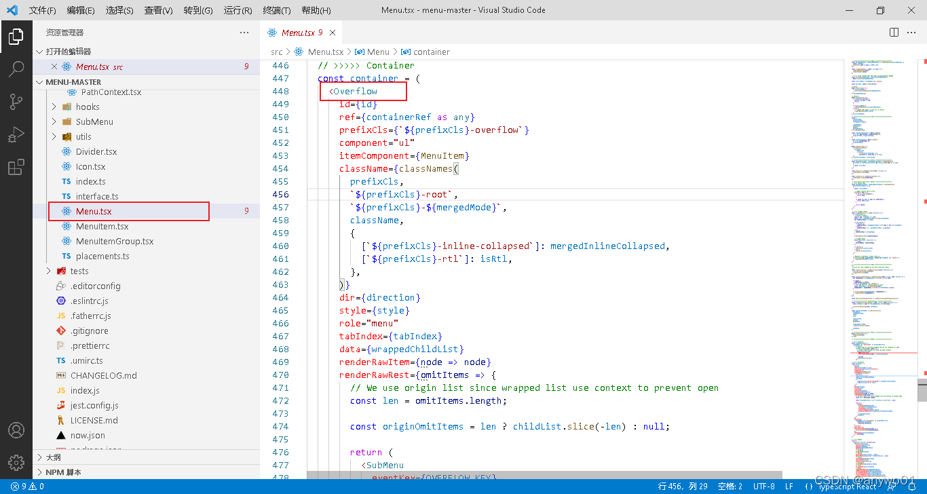Viewport: 927px width, 494px height.
Task: Open Divider.tsx file
Action: [x=96, y=151]
